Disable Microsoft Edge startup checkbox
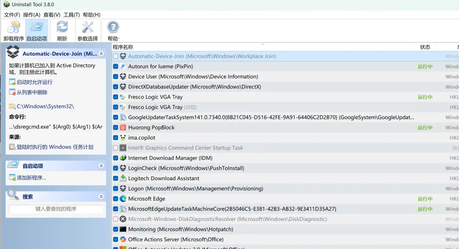This screenshot has height=249, width=459. pos(116,199)
